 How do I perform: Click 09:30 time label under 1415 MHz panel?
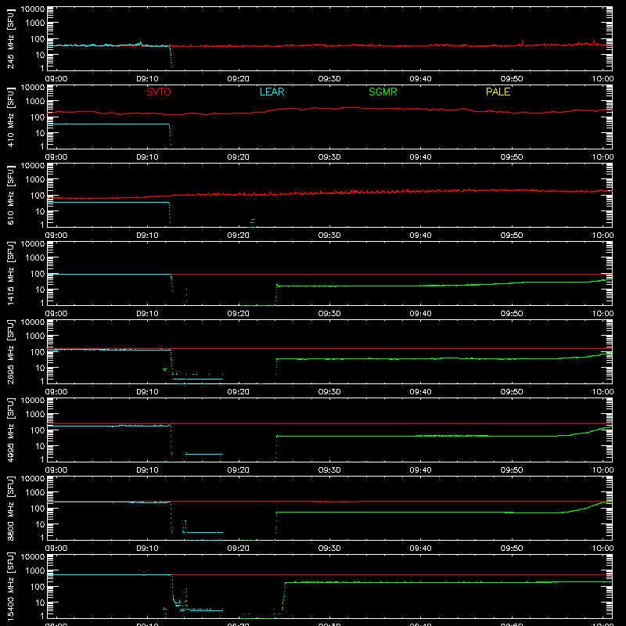pyautogui.click(x=329, y=314)
